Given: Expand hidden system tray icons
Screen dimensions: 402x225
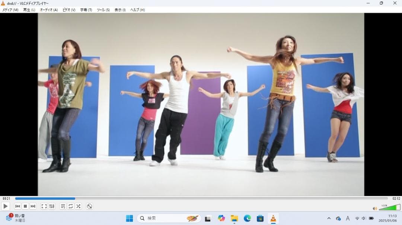Looking at the screenshot, I should point(329,219).
